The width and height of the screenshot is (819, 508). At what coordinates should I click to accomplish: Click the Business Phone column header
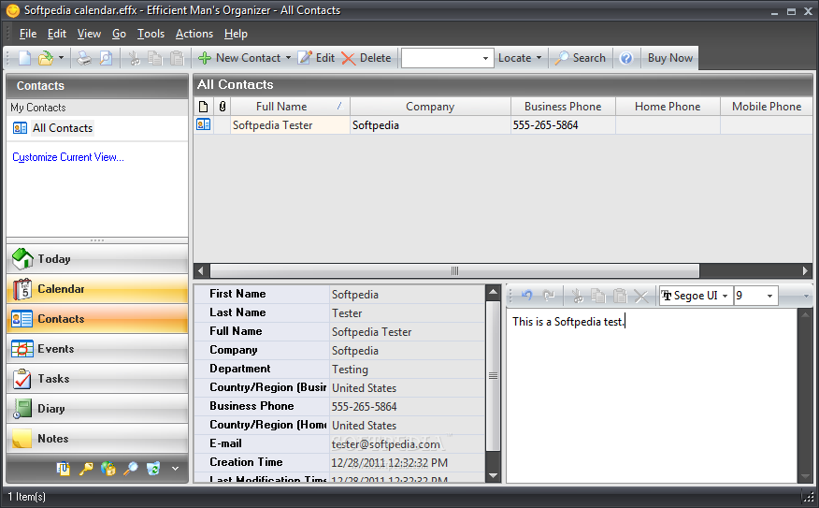pyautogui.click(x=563, y=107)
